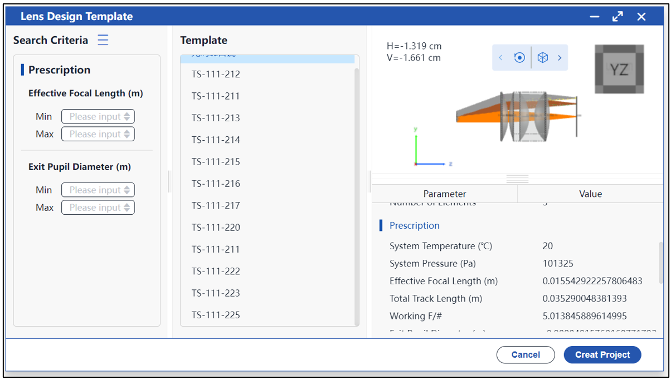The width and height of the screenshot is (671, 380).
Task: Click the Creat Project button
Action: tap(602, 354)
